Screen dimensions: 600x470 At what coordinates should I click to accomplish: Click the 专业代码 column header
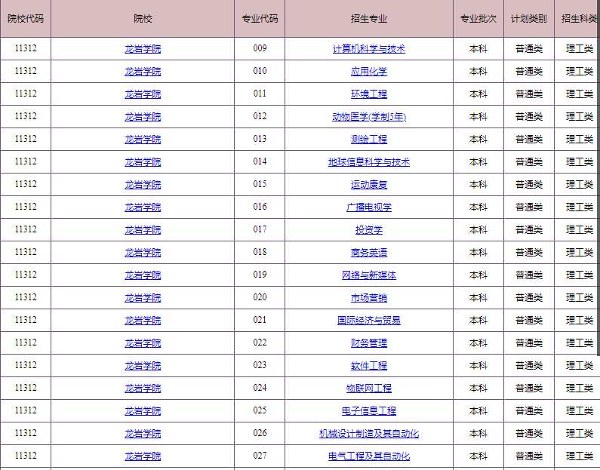[x=260, y=18]
